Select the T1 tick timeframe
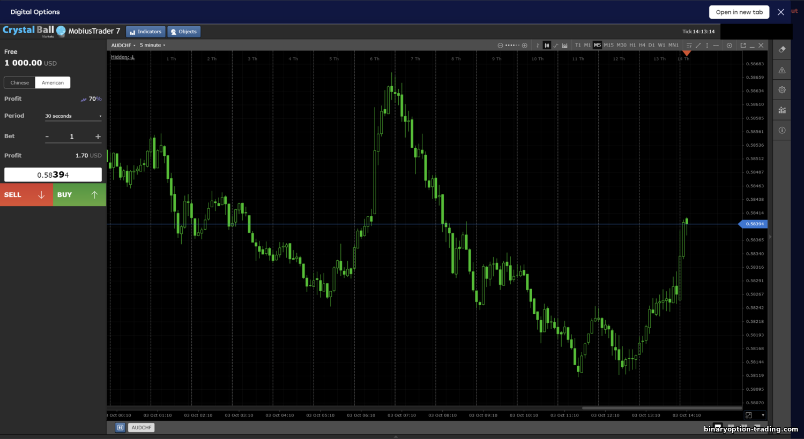 578,46
